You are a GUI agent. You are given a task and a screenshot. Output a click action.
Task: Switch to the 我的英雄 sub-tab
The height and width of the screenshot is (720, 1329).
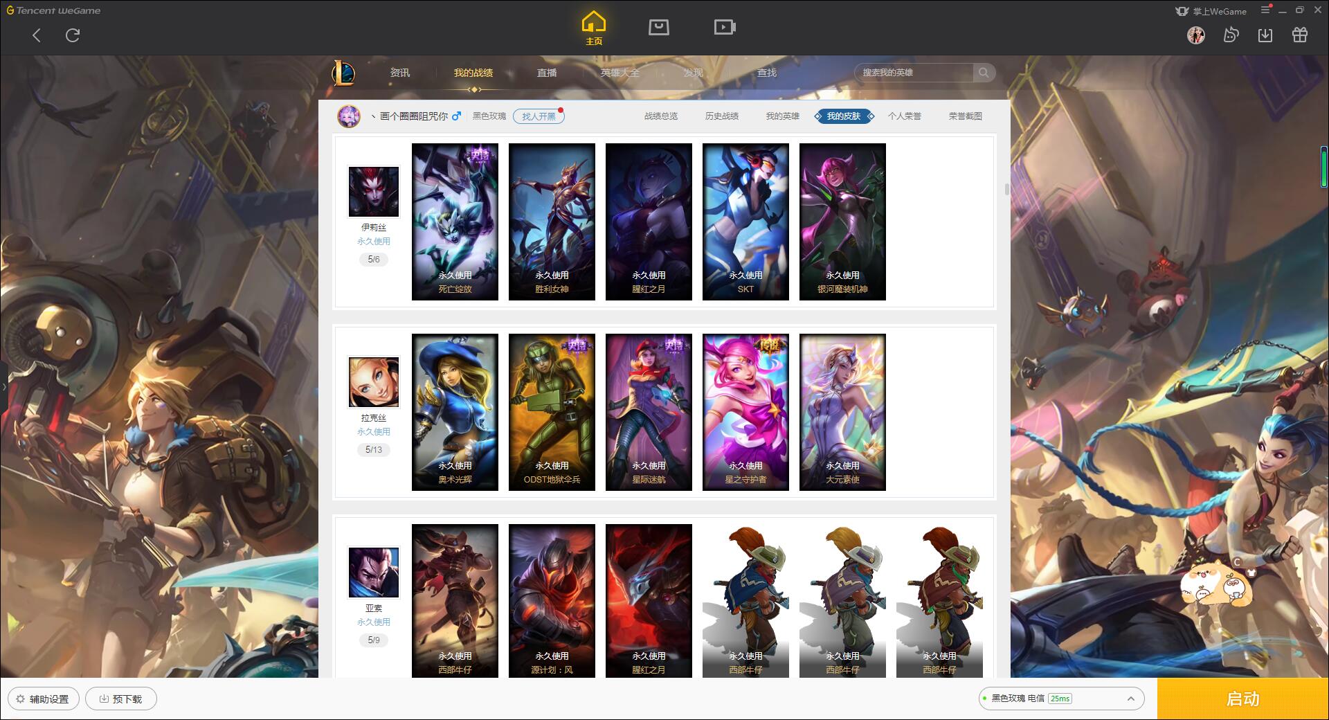[783, 116]
